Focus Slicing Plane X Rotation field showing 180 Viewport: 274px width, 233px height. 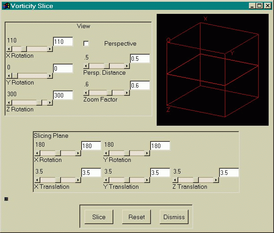click(91, 146)
